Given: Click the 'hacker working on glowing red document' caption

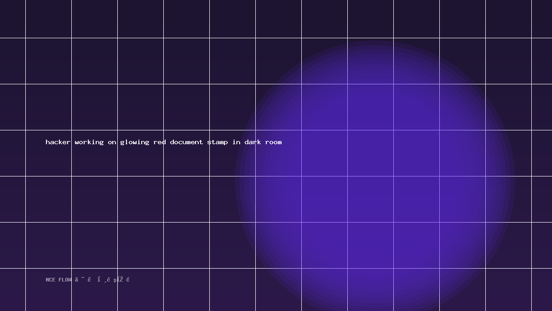Looking at the screenshot, I should [x=164, y=142].
